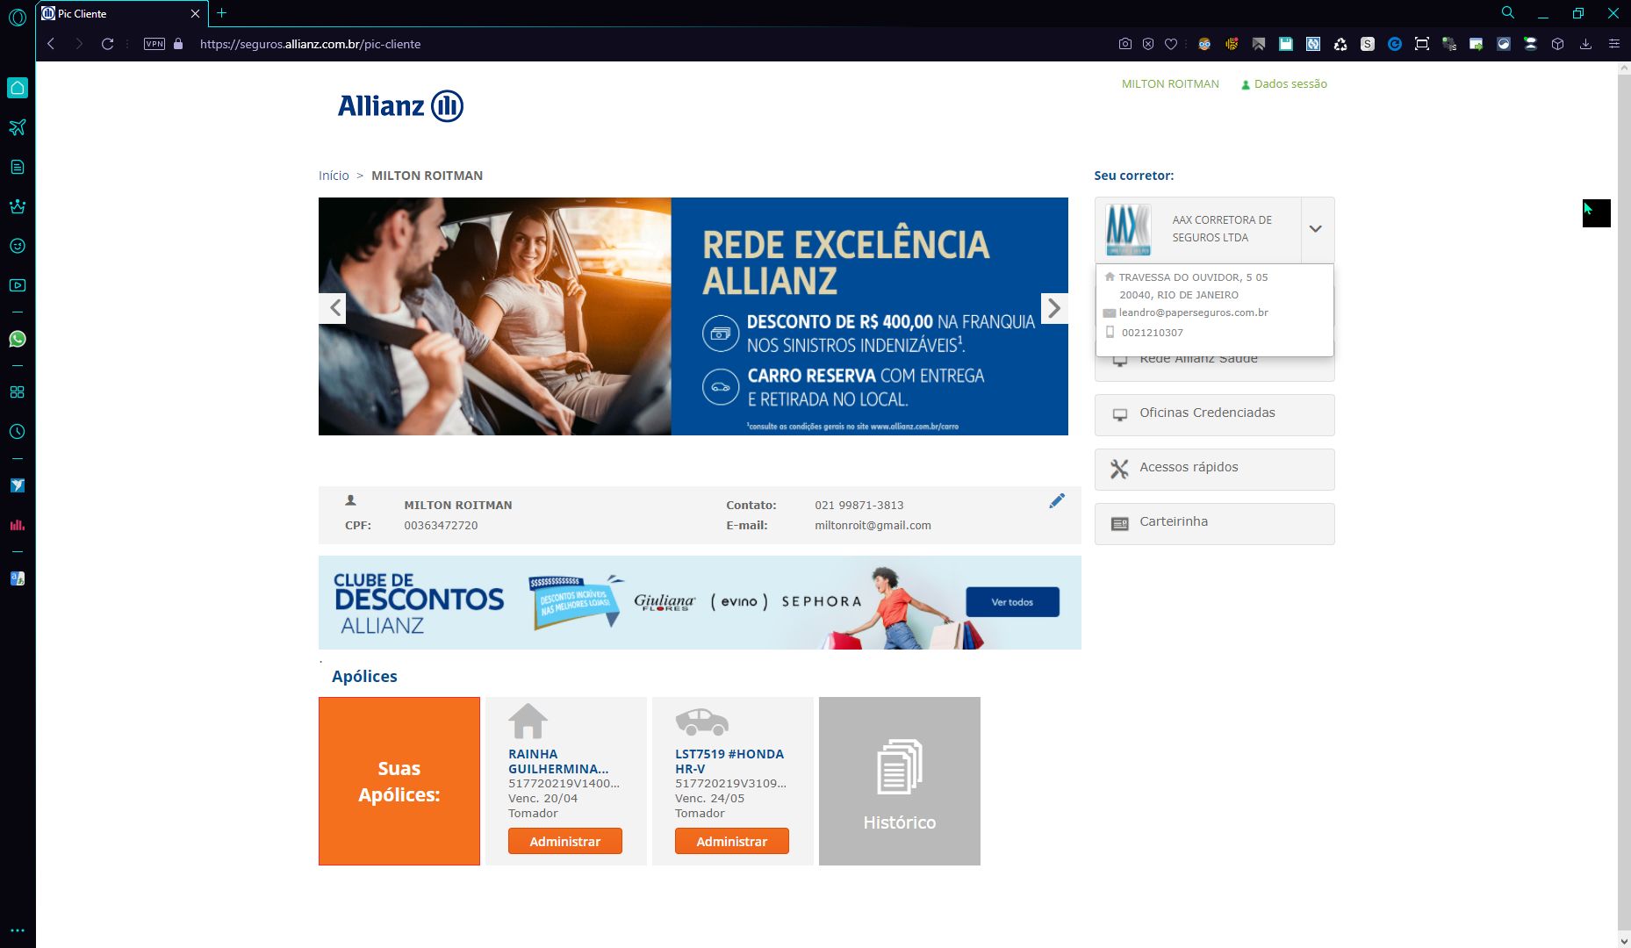Click the page vertical scrollbar
This screenshot has height=948, width=1631.
pyautogui.click(x=1624, y=505)
